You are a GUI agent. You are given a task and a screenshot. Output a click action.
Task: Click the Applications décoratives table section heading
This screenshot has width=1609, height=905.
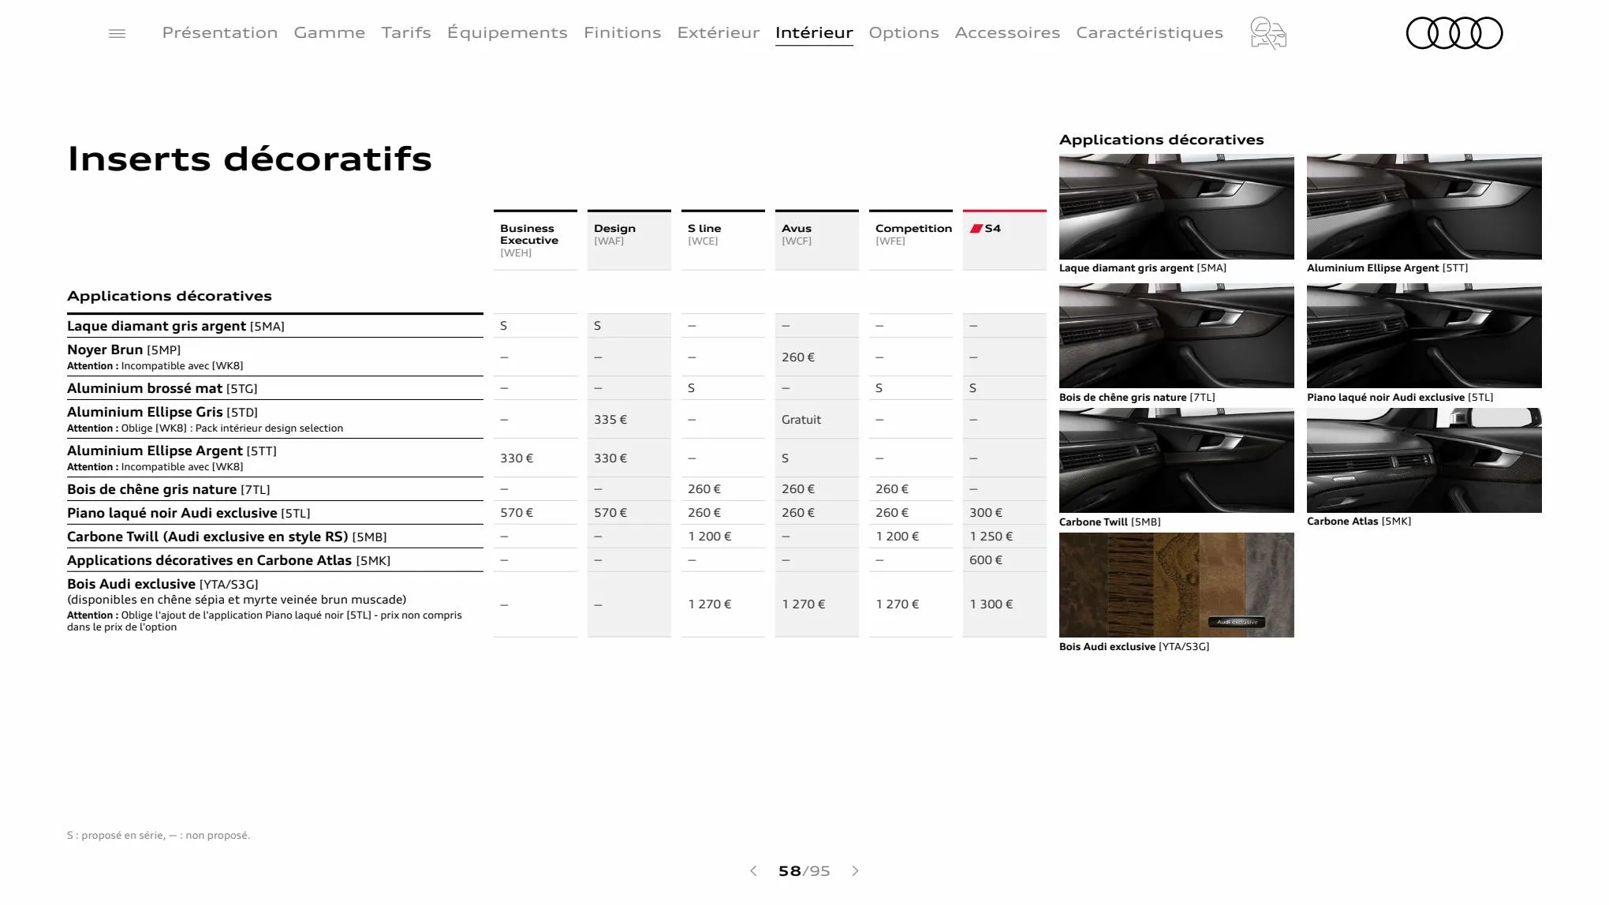click(170, 296)
